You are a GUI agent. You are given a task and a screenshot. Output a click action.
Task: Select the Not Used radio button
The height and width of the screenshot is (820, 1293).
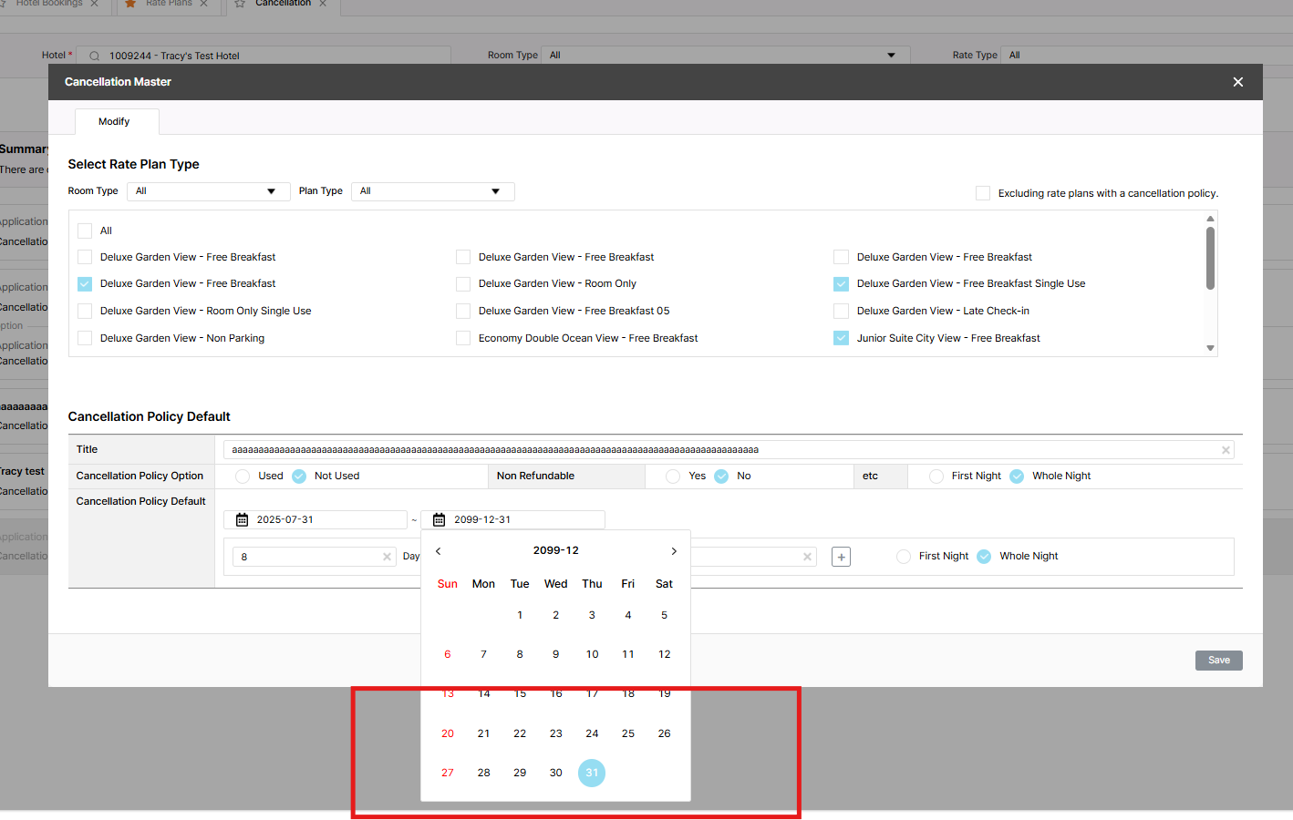(x=299, y=476)
